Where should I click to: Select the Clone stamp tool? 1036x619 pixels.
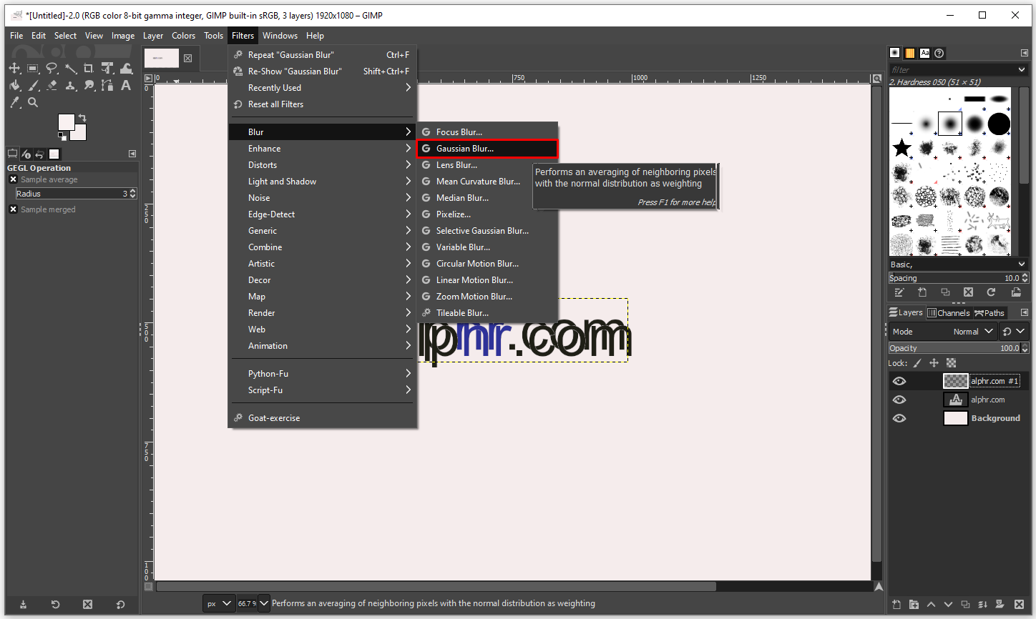[x=70, y=86]
